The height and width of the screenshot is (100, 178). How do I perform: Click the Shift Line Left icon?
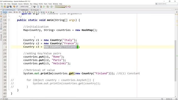[x=41, y=12]
